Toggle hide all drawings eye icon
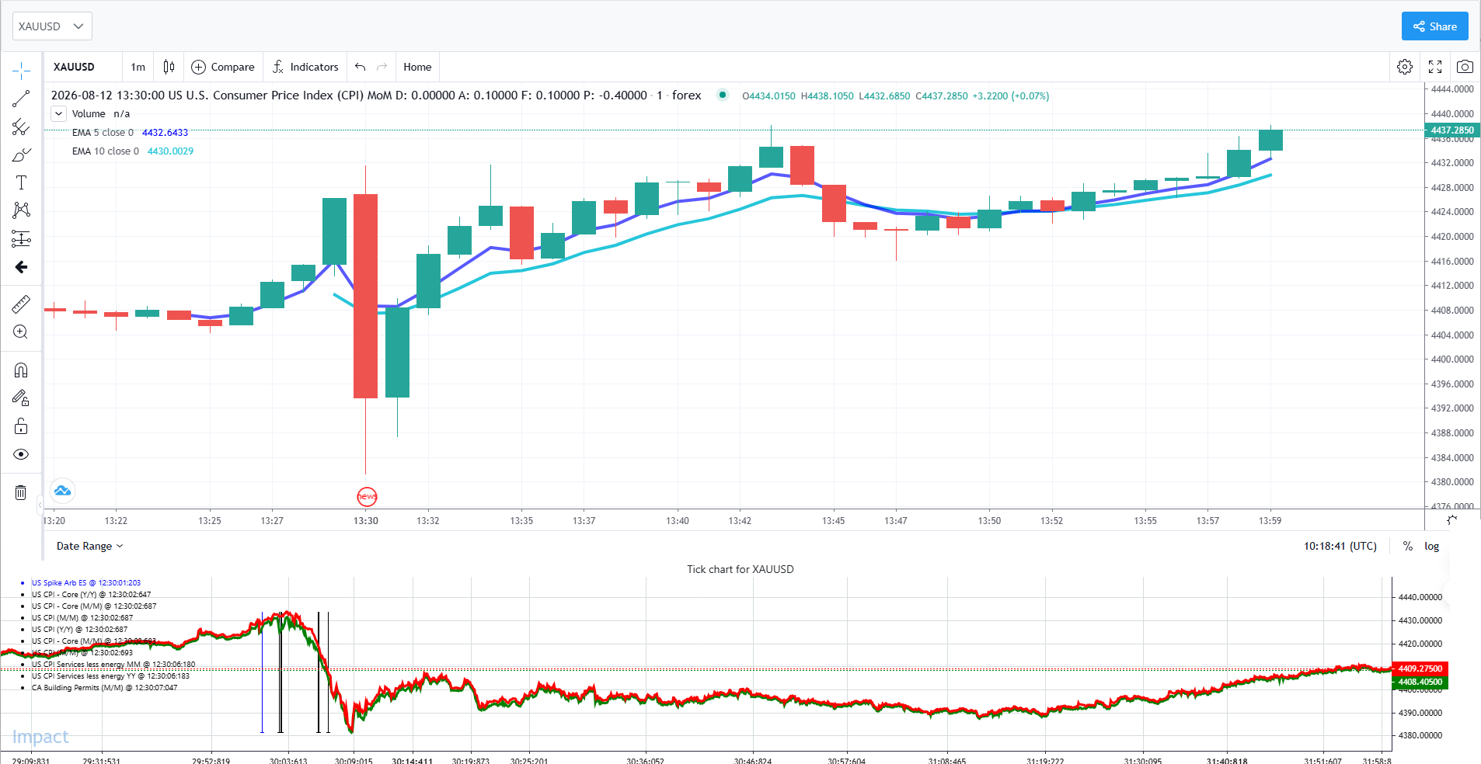 [21, 454]
